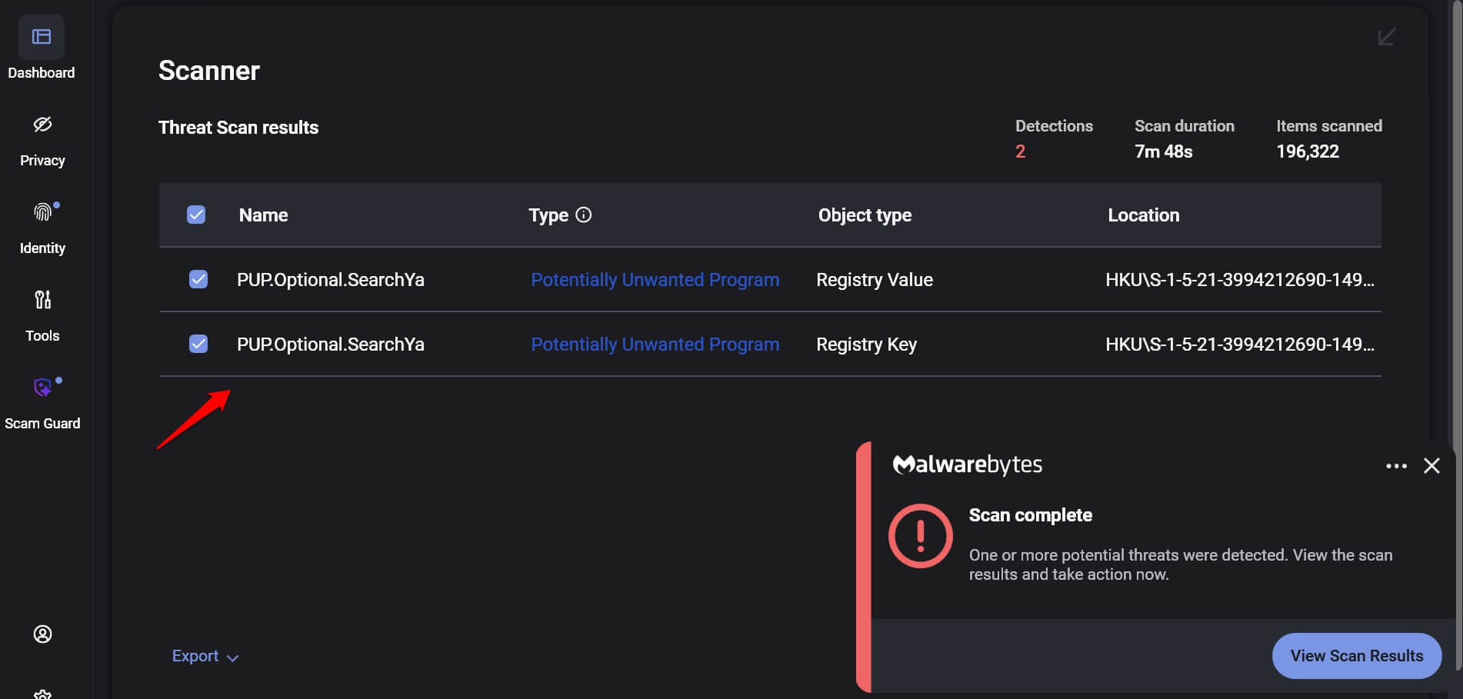Image resolution: width=1463 pixels, height=699 pixels.
Task: Click the Identity label in the sidebar
Action: pyautogui.click(x=42, y=248)
